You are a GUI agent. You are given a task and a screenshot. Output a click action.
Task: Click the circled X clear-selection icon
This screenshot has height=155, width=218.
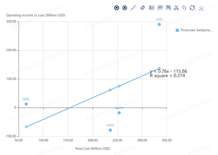pos(125,8)
